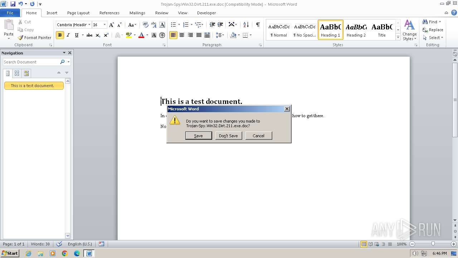Open Change Case dropdown
The width and height of the screenshot is (458, 258).
[x=132, y=25]
